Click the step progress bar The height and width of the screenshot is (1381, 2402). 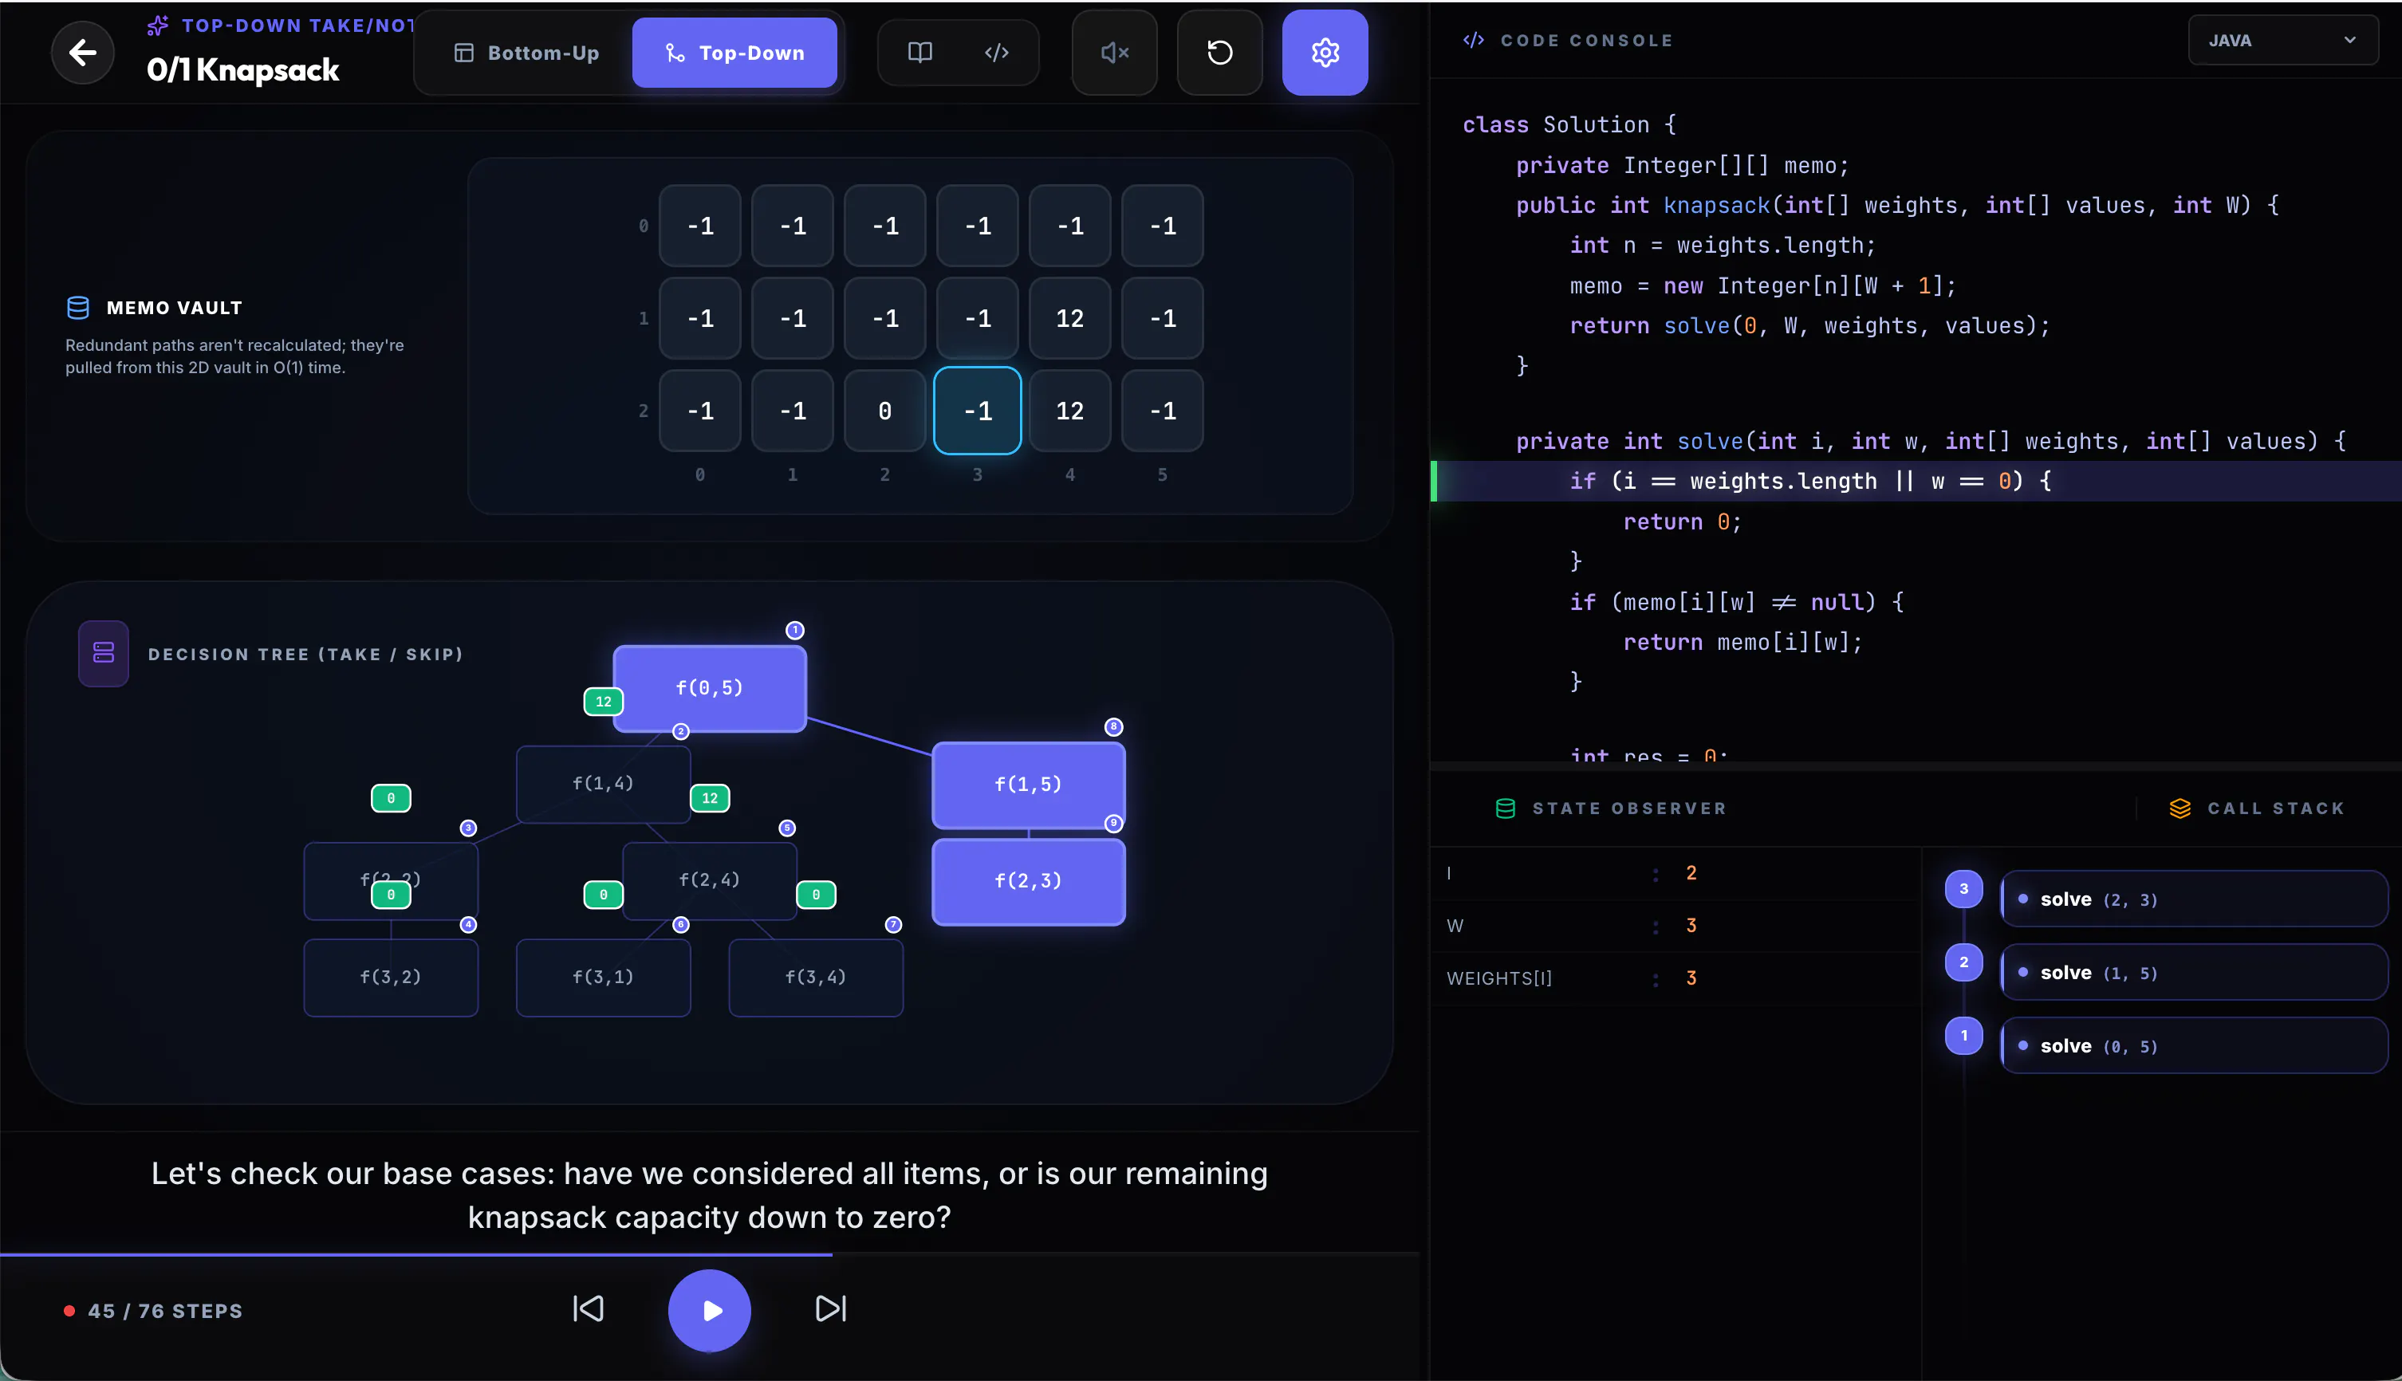pyautogui.click(x=710, y=1254)
